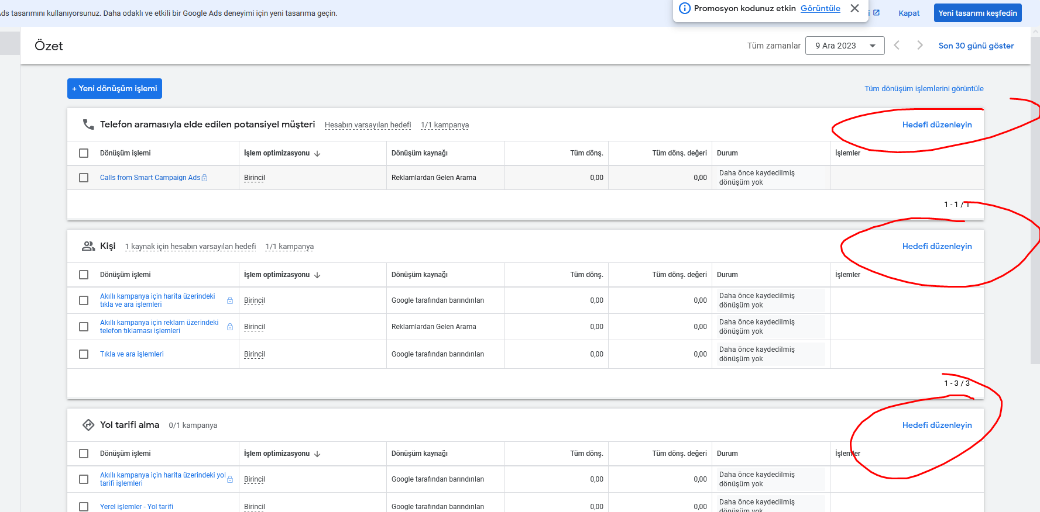Check Akıllı kampanya harita tıkla ve ara row
1040x512 pixels.
84,300
